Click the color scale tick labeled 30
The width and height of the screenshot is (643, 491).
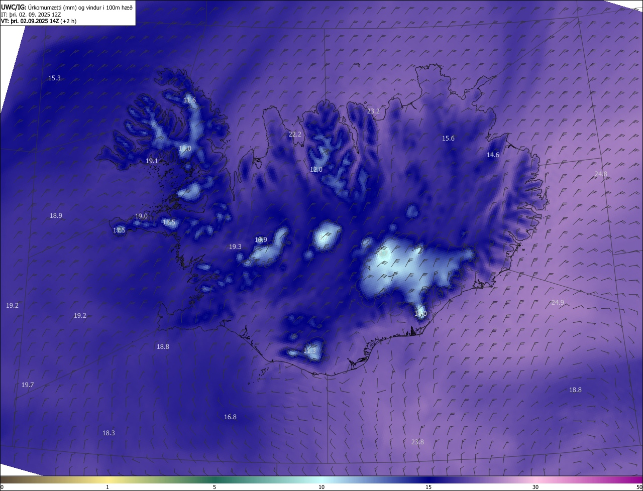[535, 487]
